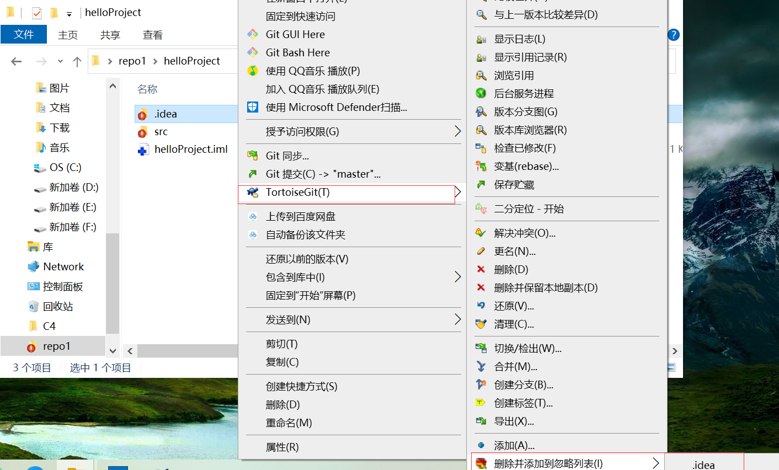Click the TortoiseGit turtle icon

tap(253, 192)
